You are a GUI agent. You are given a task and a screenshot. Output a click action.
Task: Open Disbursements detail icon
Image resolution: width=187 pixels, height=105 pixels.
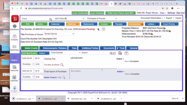point(152,34)
